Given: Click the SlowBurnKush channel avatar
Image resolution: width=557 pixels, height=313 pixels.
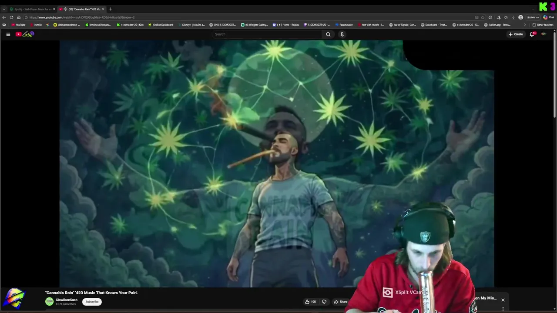Looking at the screenshot, I should [50, 302].
